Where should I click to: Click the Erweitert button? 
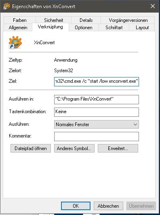point(118,148)
